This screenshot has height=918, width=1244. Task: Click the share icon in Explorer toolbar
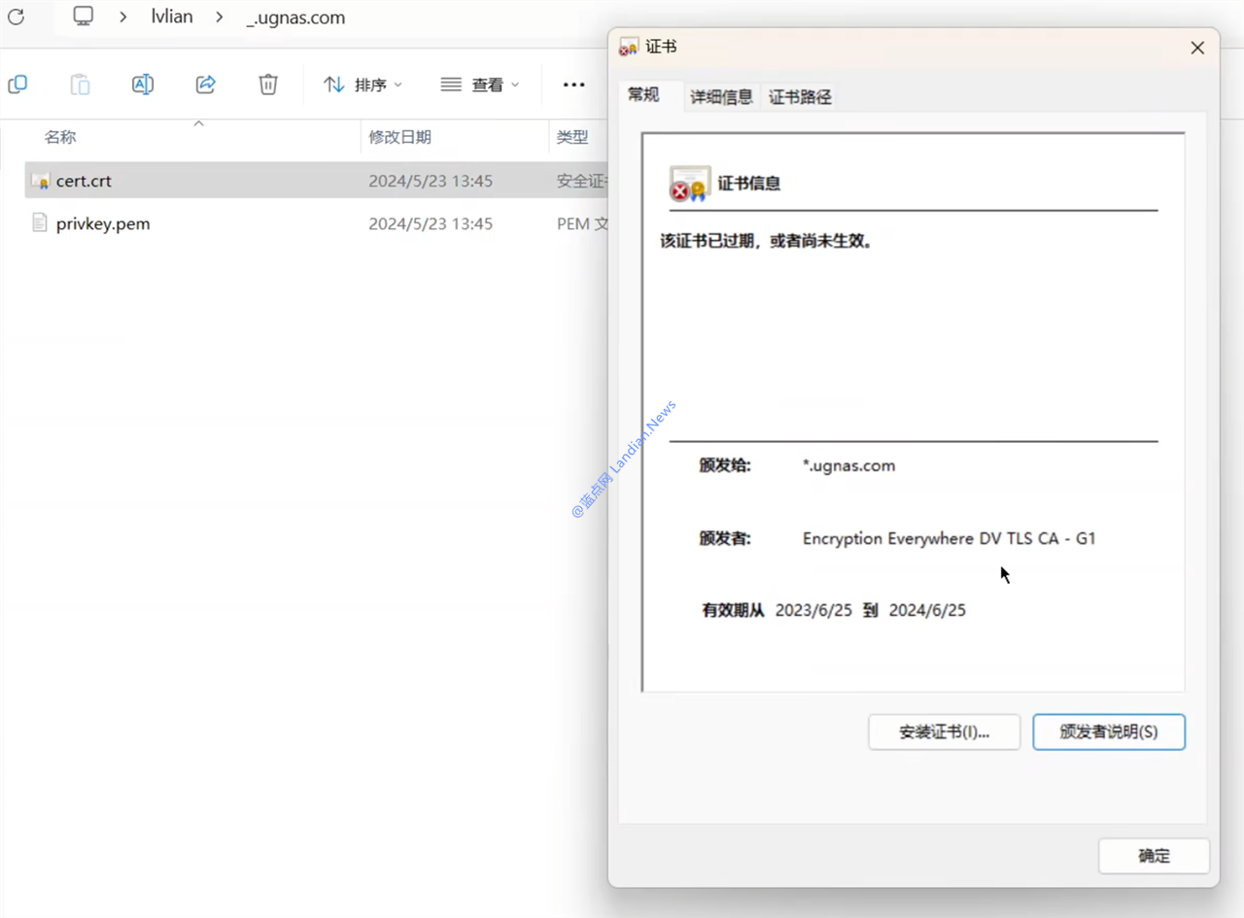coord(205,85)
